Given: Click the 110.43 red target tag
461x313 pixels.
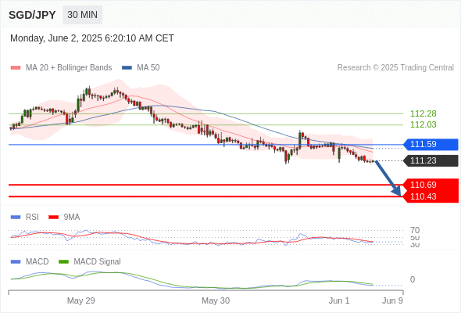Looking at the screenshot, I should 431,196.
